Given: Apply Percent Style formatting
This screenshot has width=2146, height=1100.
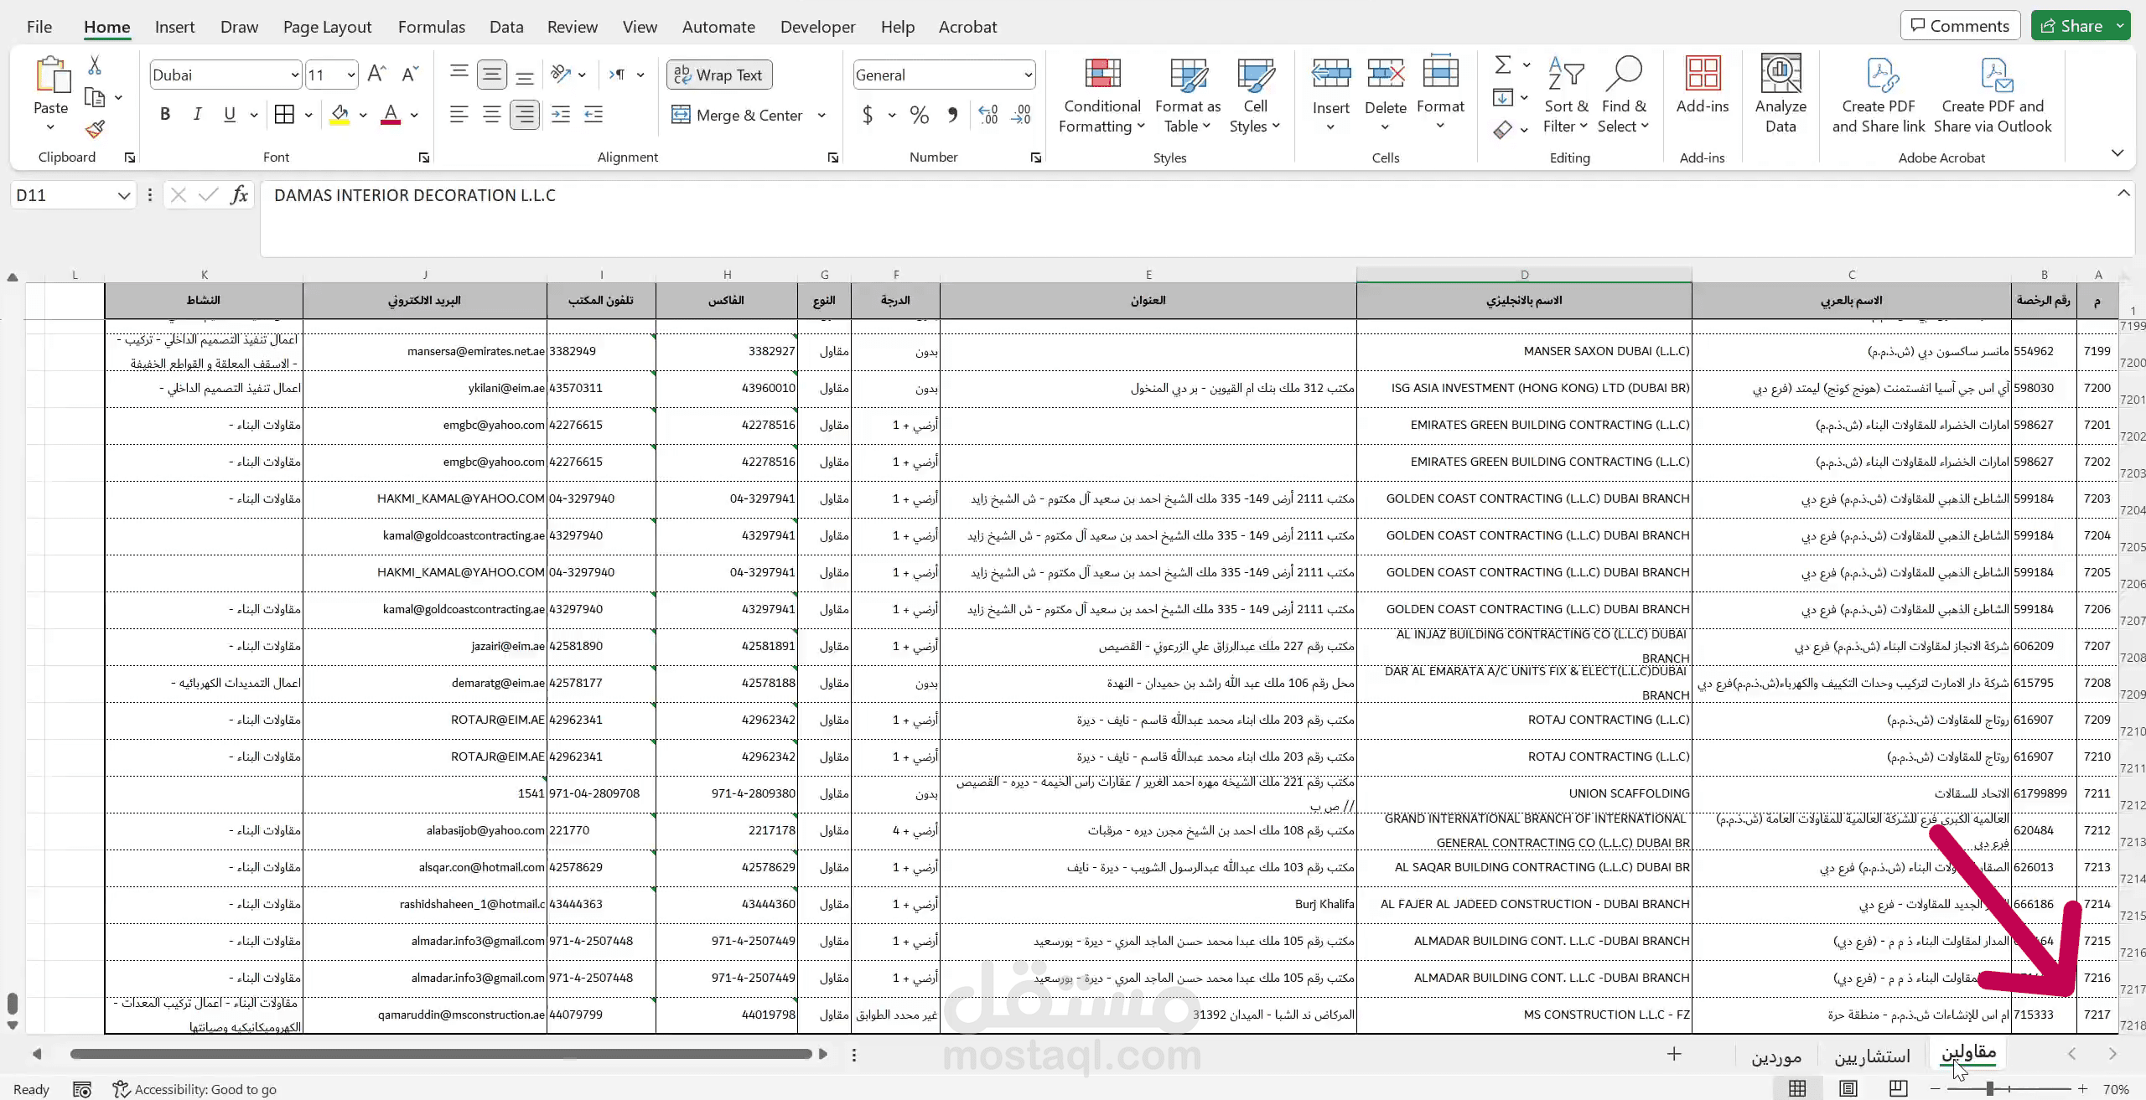Looking at the screenshot, I should pyautogui.click(x=919, y=115).
